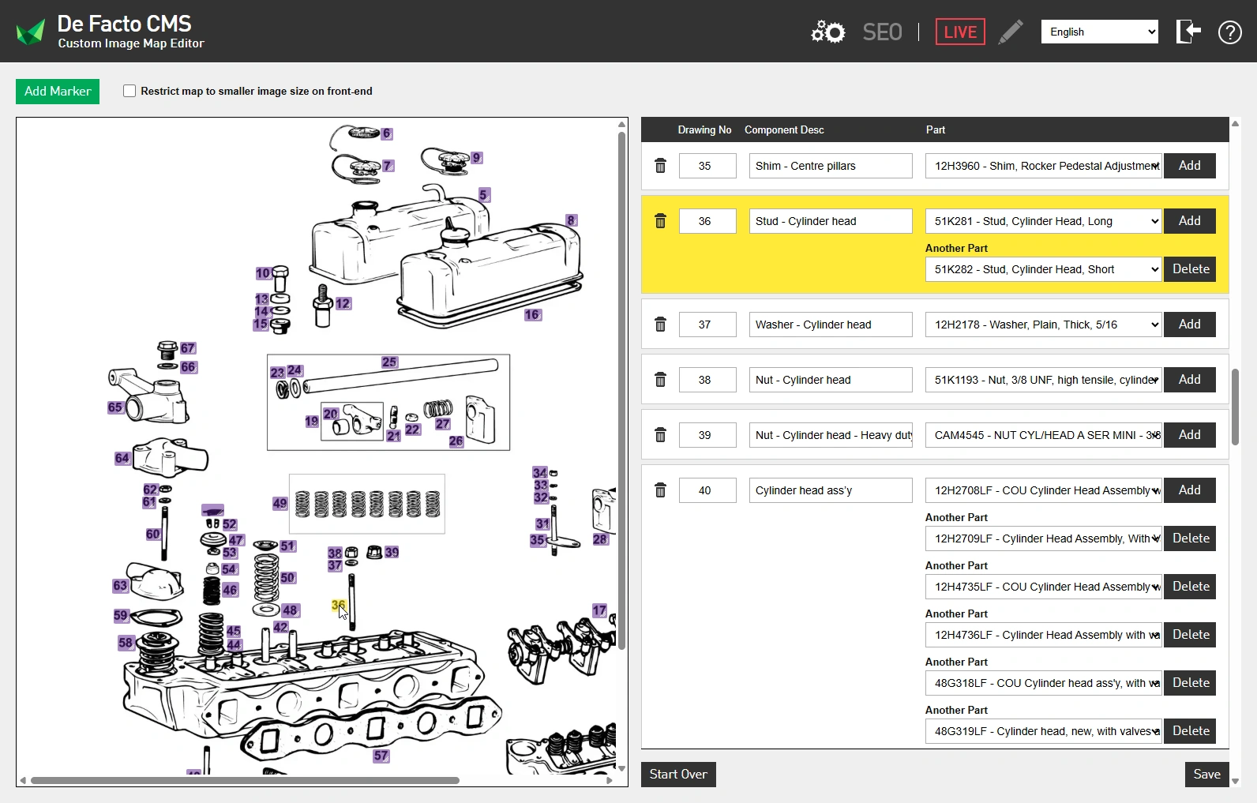Select marker 65 on the thermostat housing
The width and height of the screenshot is (1257, 803).
(x=115, y=407)
